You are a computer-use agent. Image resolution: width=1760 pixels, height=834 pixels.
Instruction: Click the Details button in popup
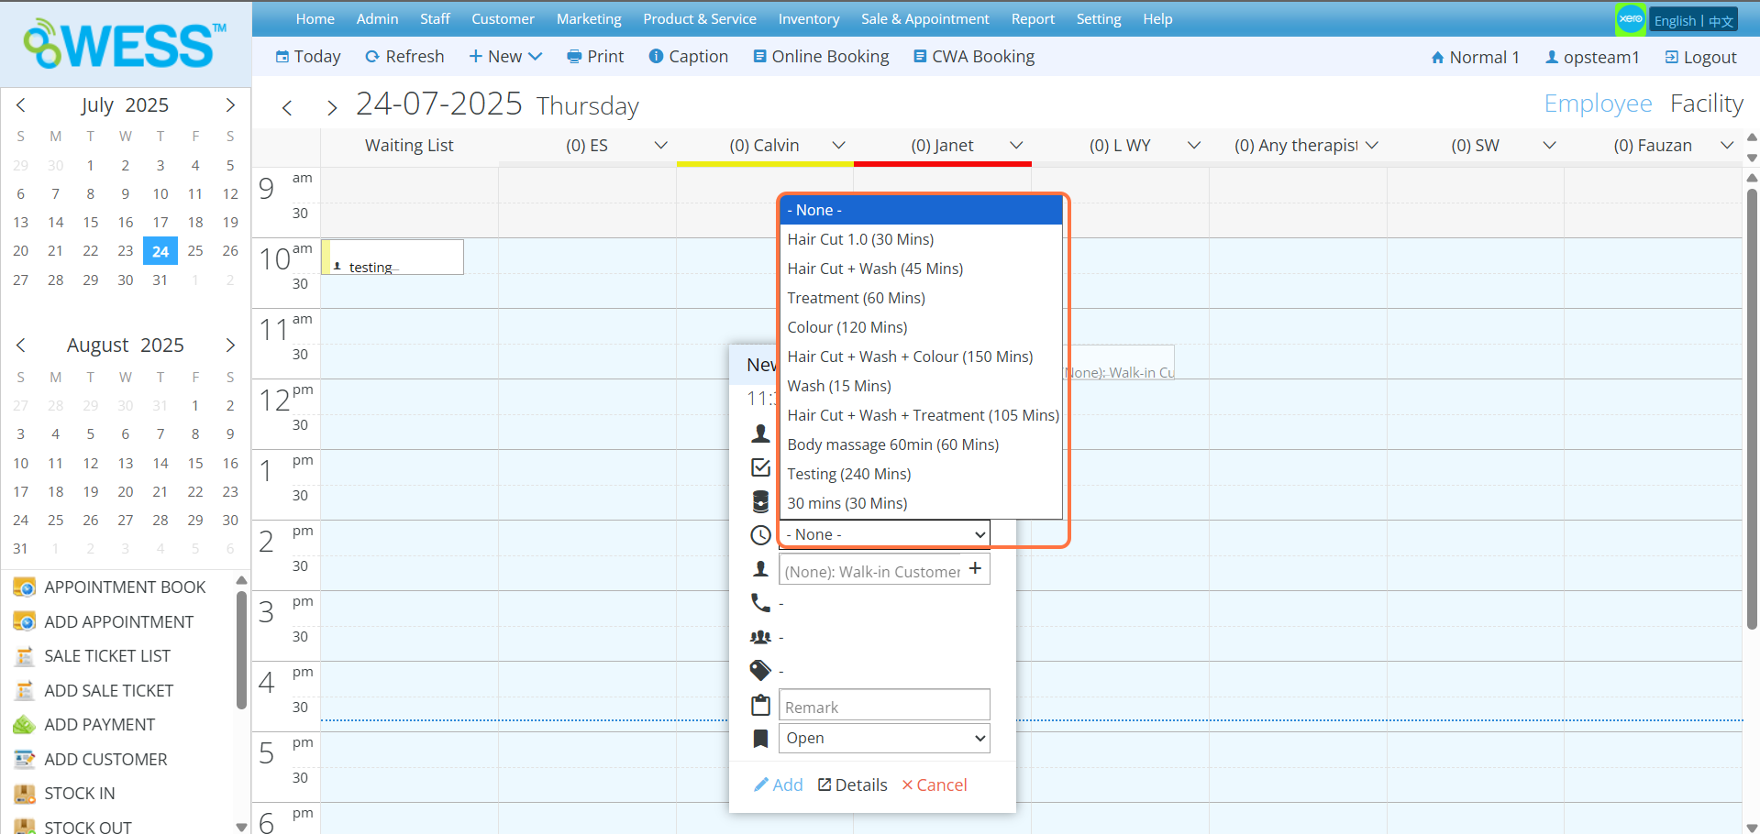(852, 785)
